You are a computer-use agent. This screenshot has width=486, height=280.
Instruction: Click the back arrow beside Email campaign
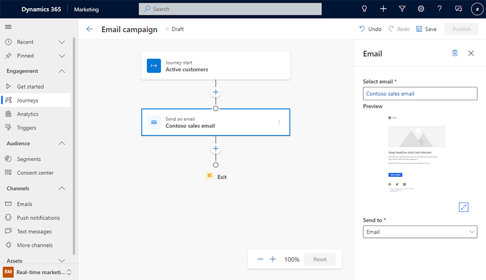(90, 29)
